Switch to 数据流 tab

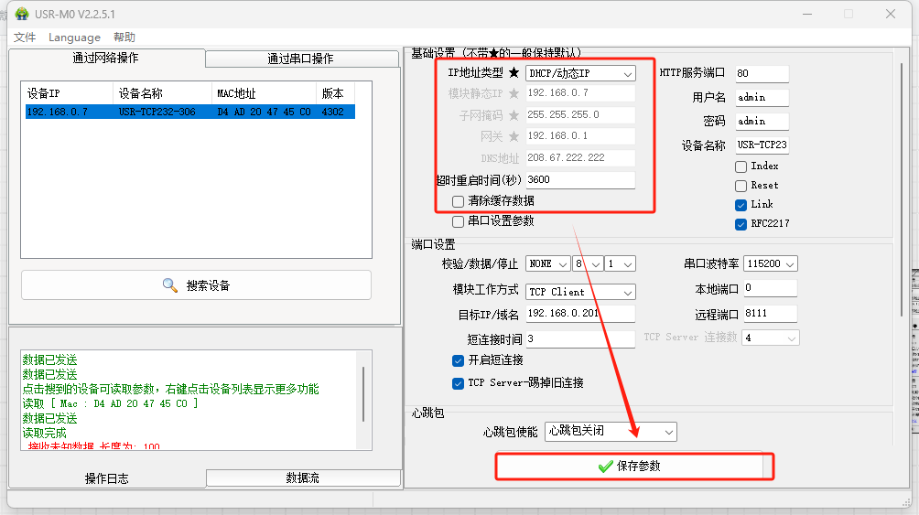[302, 477]
